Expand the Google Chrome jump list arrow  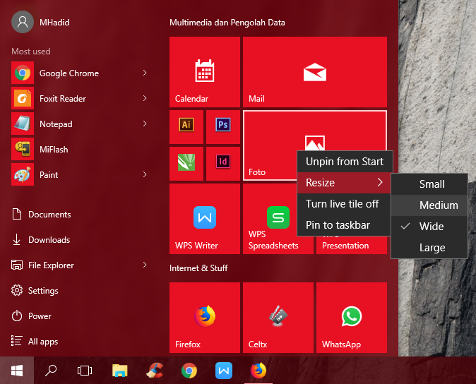(145, 73)
